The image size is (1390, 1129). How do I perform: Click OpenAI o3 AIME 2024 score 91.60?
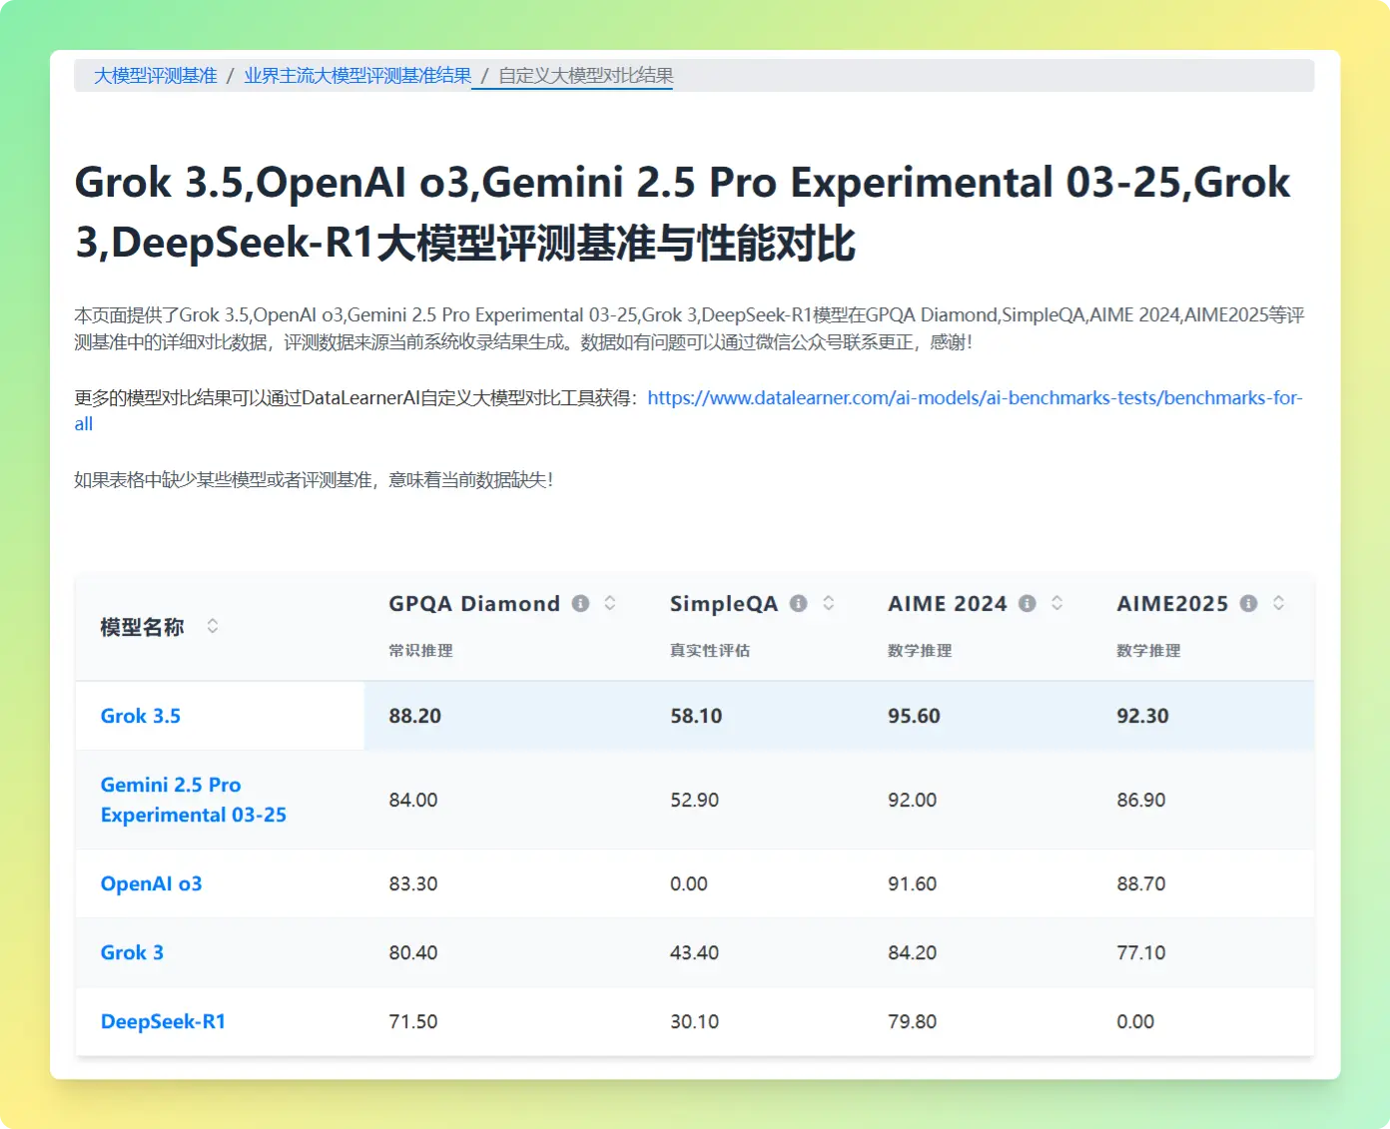[913, 883]
